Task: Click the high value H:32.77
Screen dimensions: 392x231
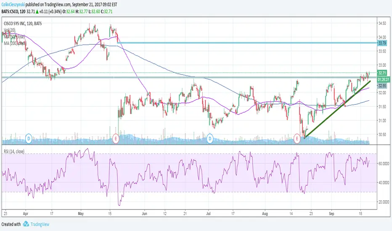Action: pos(82,11)
